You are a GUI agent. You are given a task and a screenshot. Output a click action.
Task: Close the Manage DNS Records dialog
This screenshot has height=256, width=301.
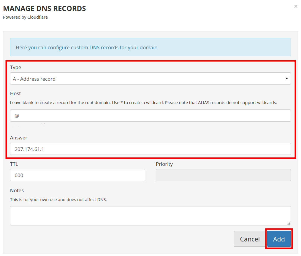click(296, 6)
